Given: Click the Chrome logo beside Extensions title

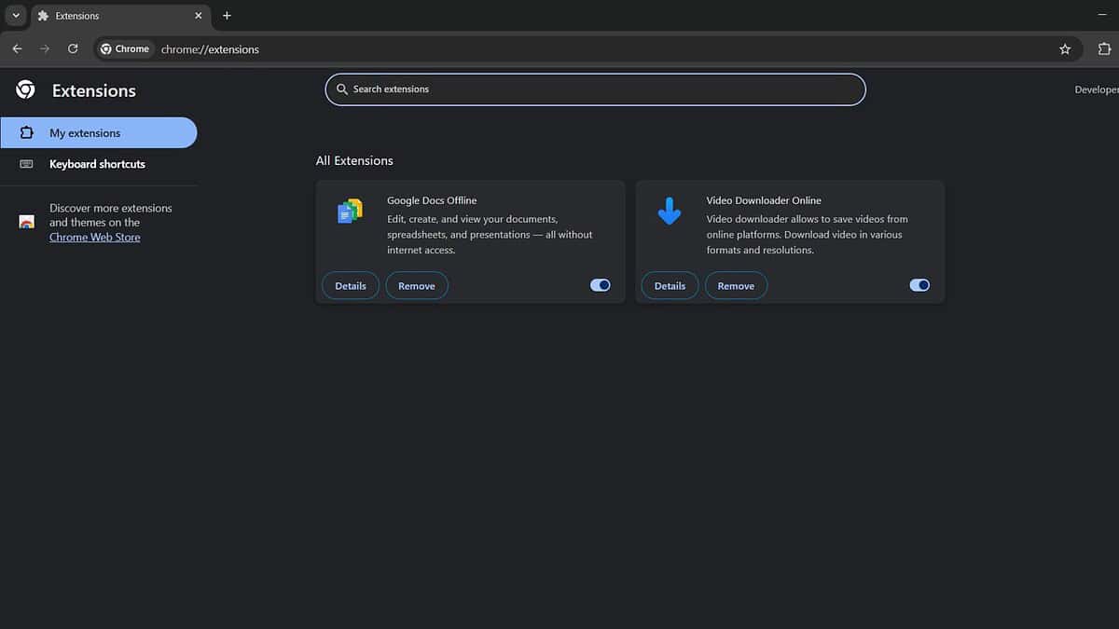Looking at the screenshot, I should (26, 89).
